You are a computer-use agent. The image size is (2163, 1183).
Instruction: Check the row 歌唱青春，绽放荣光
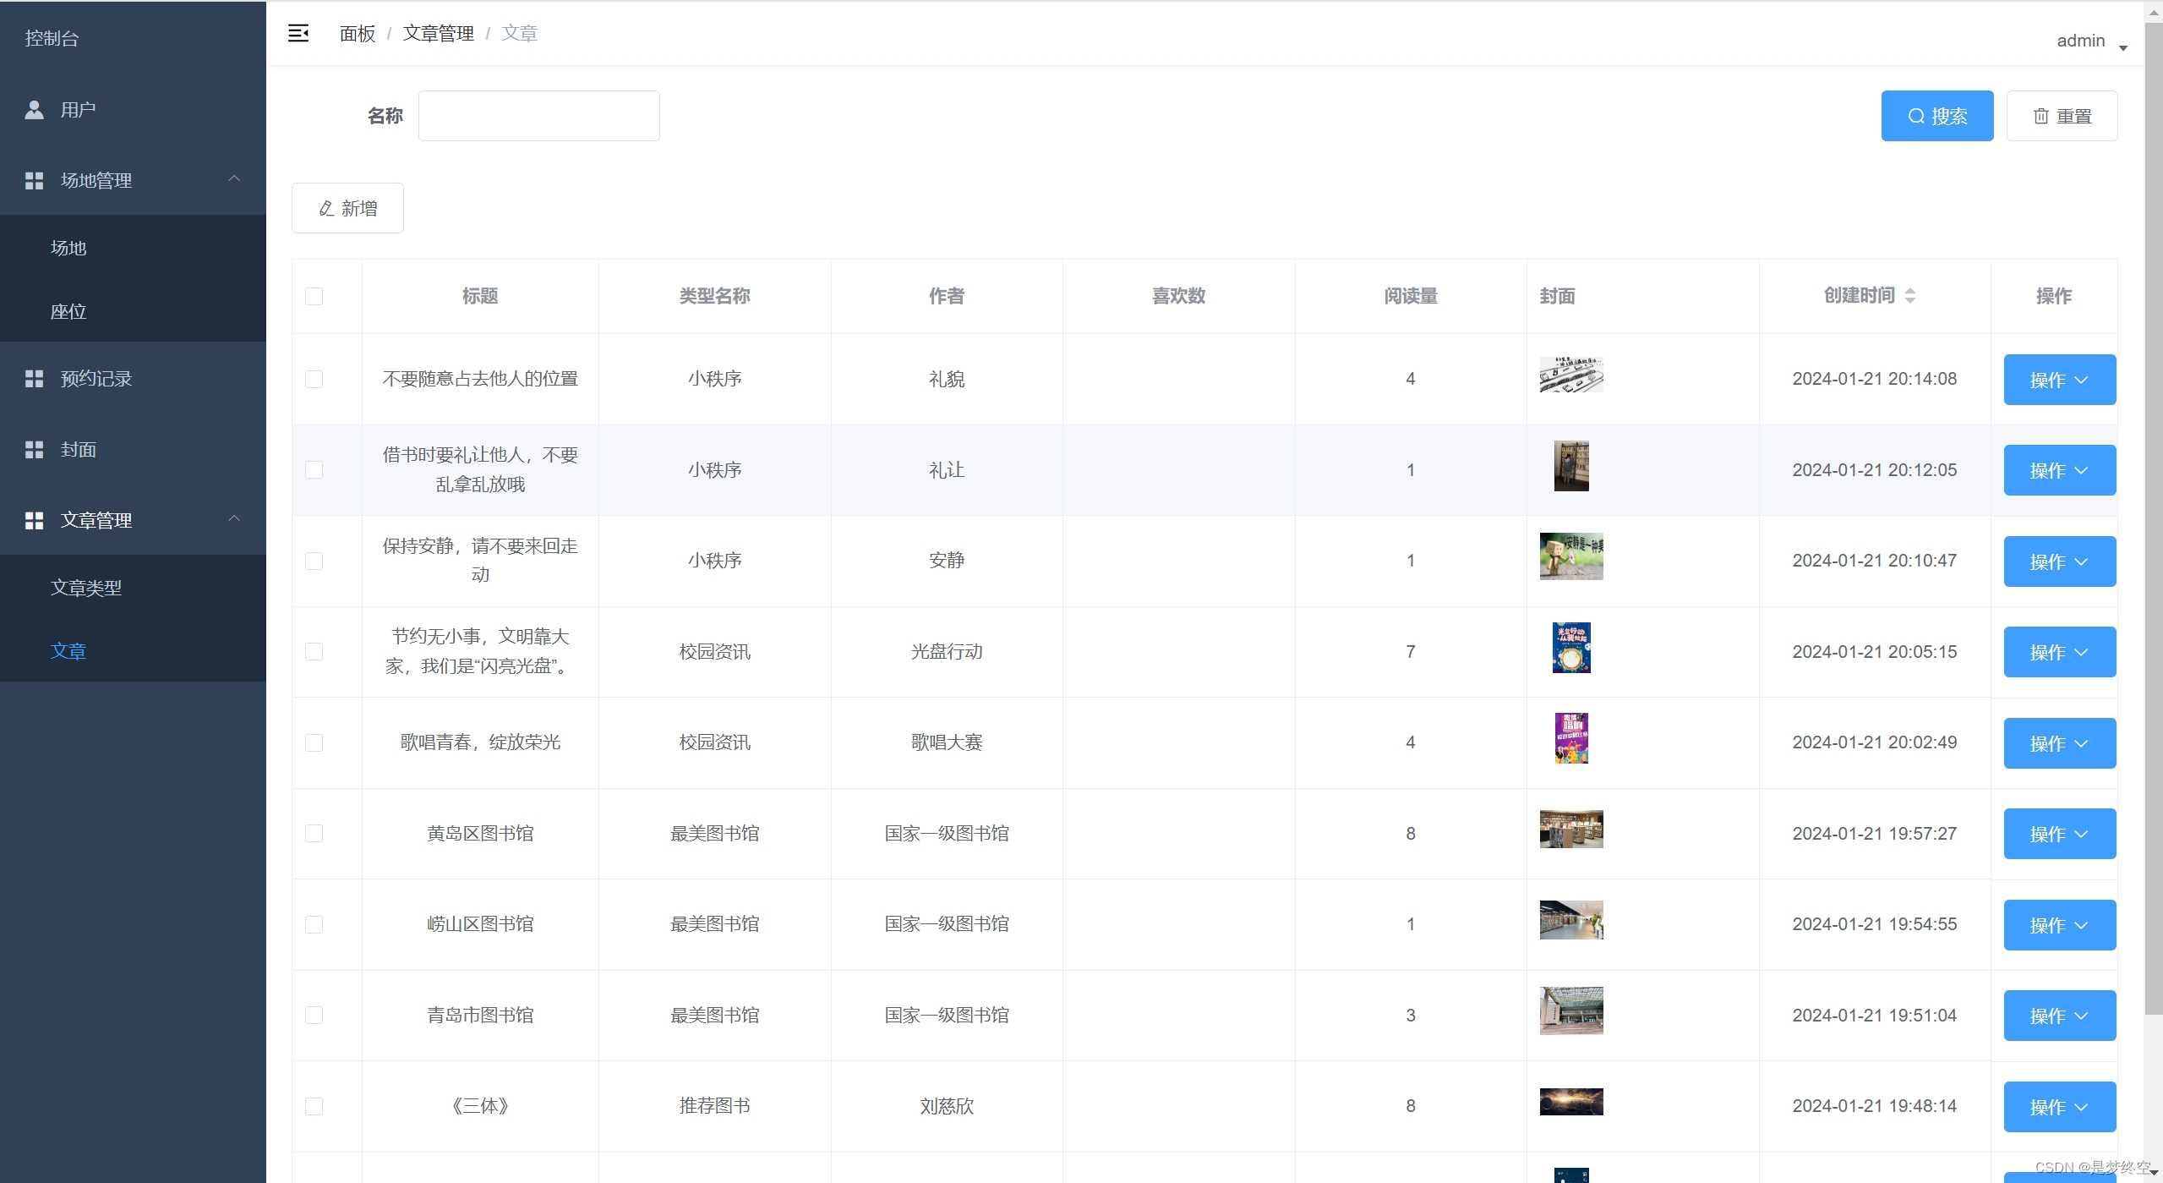click(x=314, y=742)
